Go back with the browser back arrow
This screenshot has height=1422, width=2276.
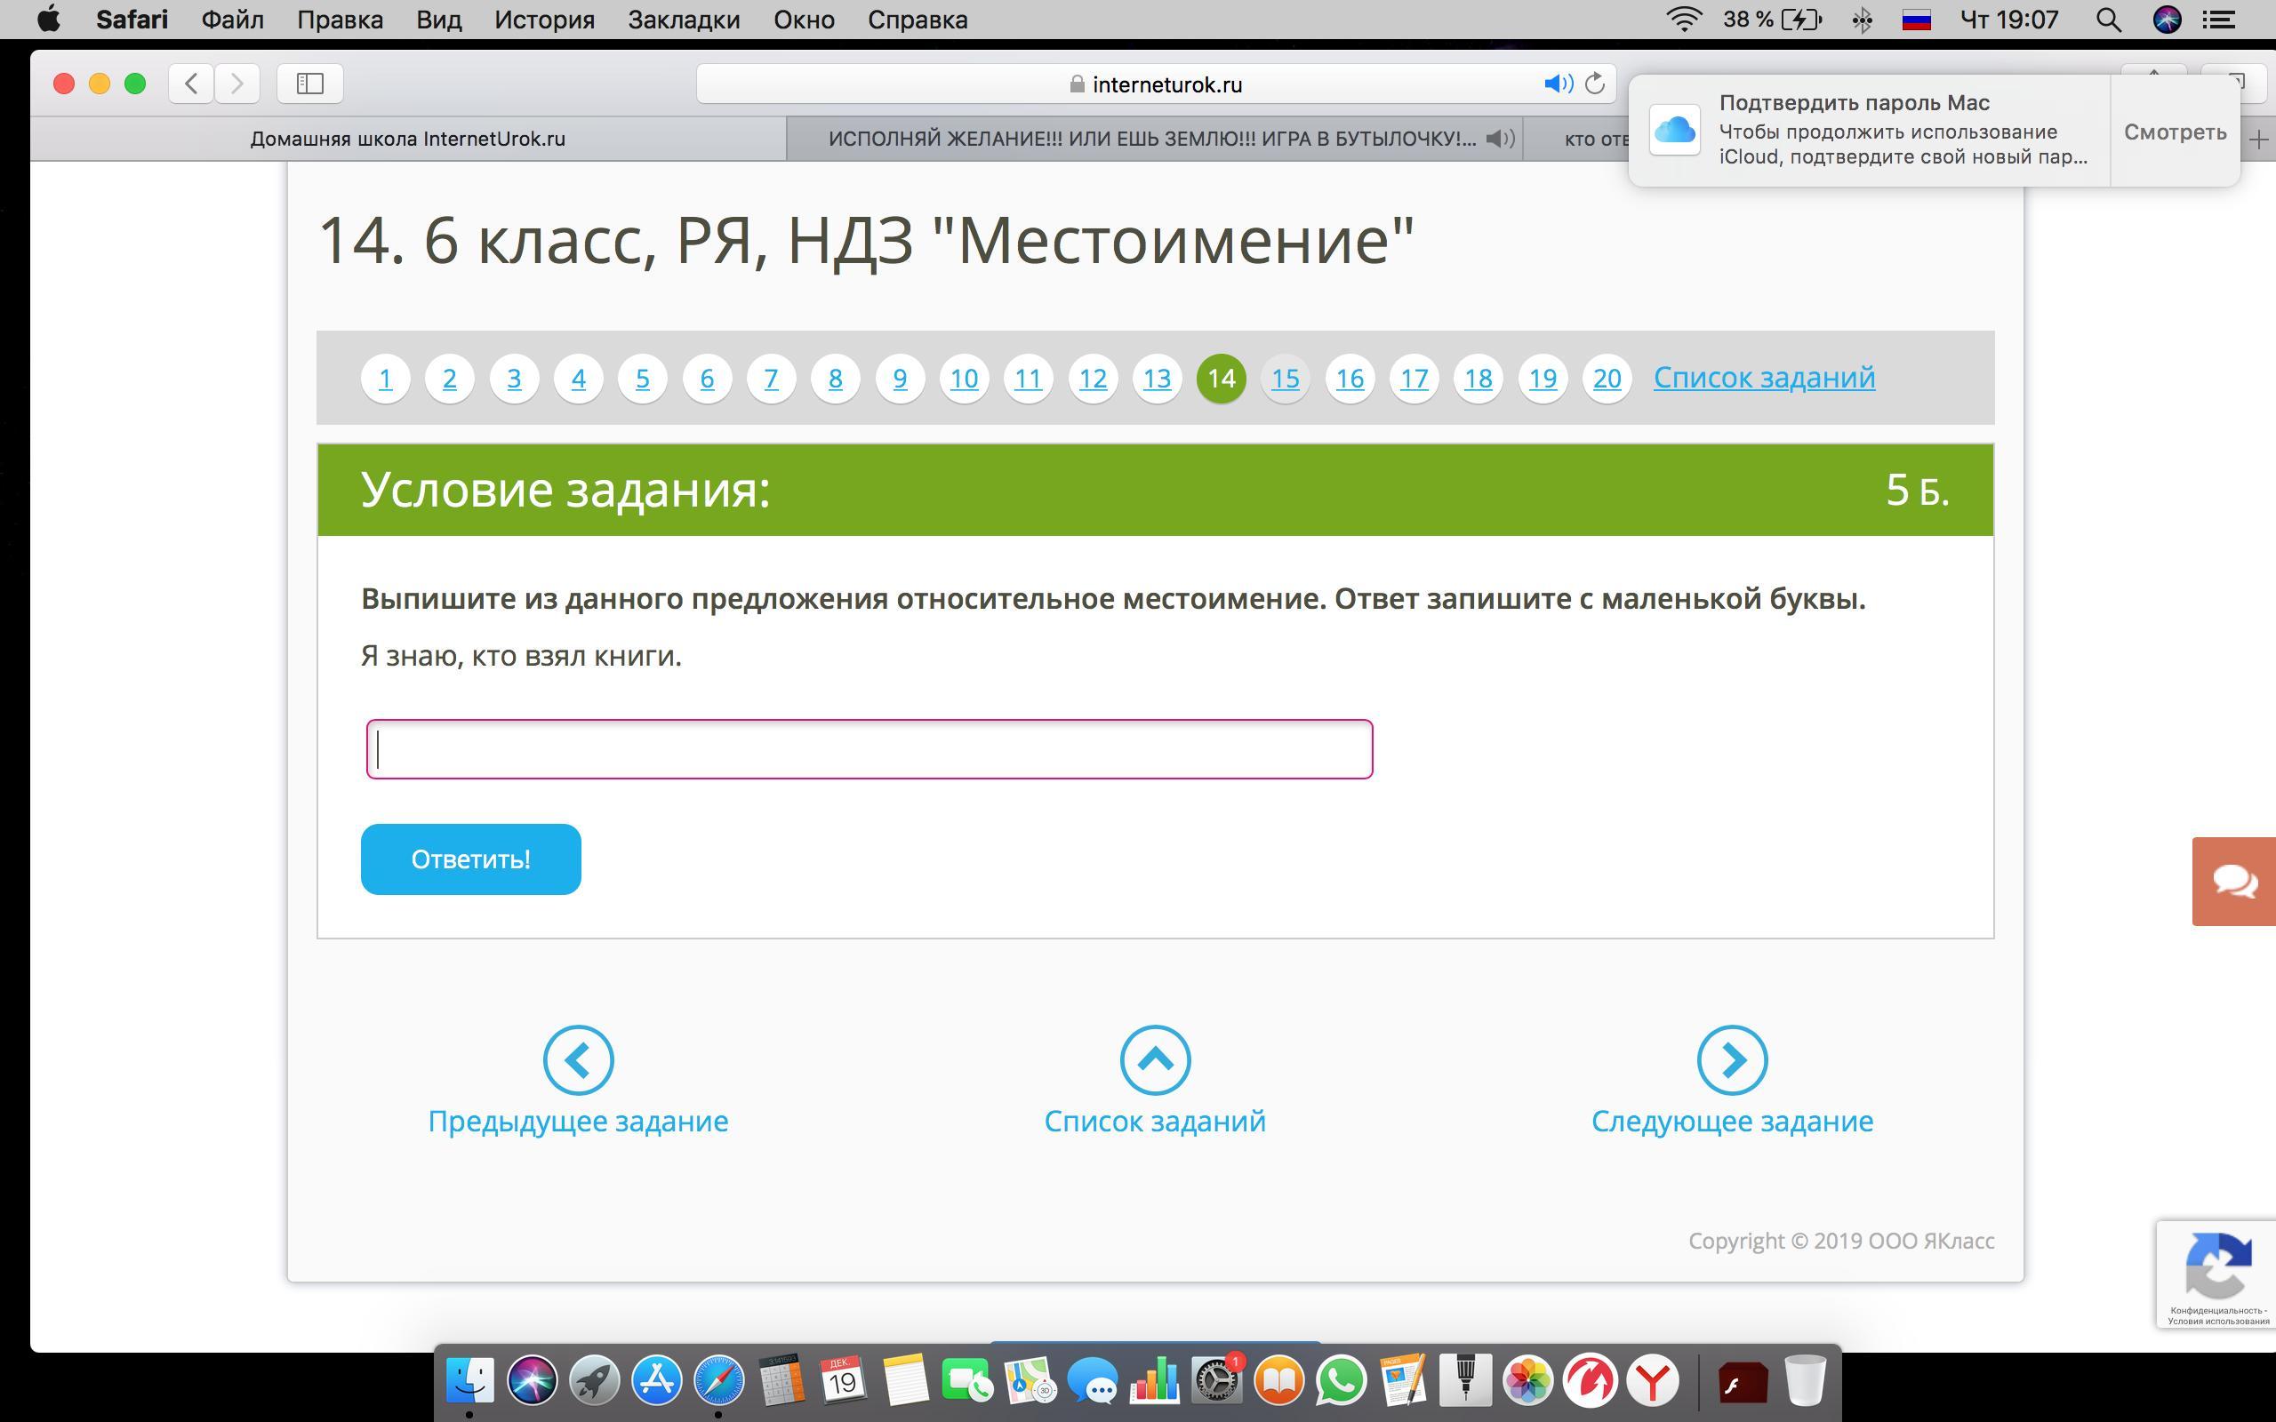click(191, 84)
